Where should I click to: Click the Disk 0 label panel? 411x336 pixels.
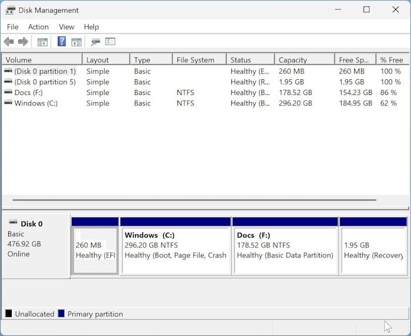35,245
